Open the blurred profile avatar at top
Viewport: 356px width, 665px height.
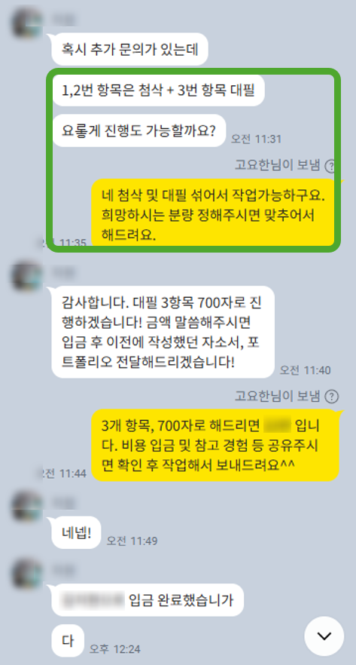point(28,21)
